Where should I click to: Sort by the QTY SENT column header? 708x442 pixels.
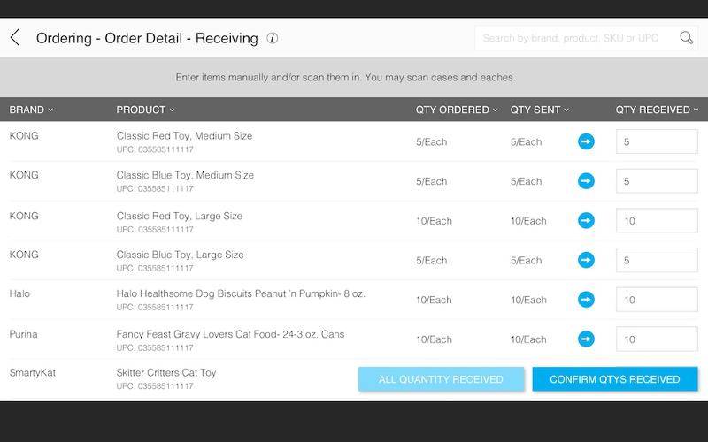point(540,110)
